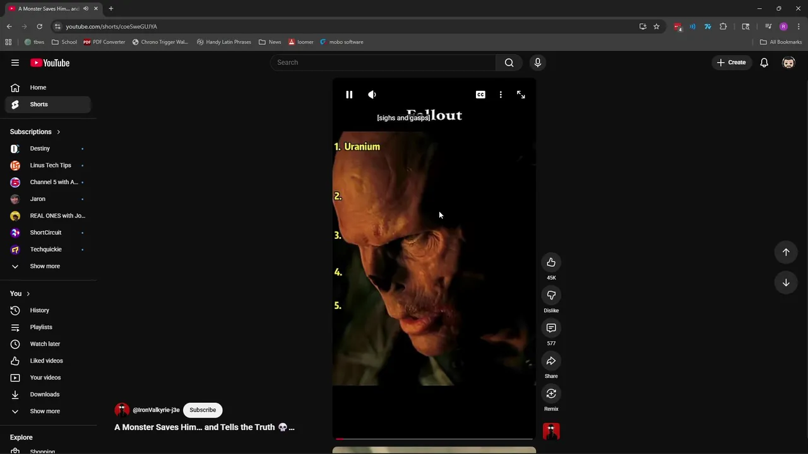This screenshot has height=454, width=808.
Task: Select Shorts in the sidebar
Action: tap(48, 104)
